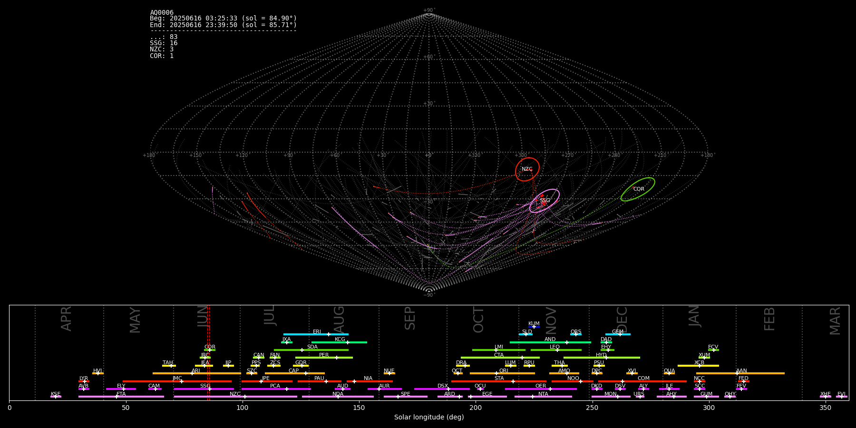This screenshot has height=428, width=856.
Task: Click the PER shower bar
Action: click(324, 358)
